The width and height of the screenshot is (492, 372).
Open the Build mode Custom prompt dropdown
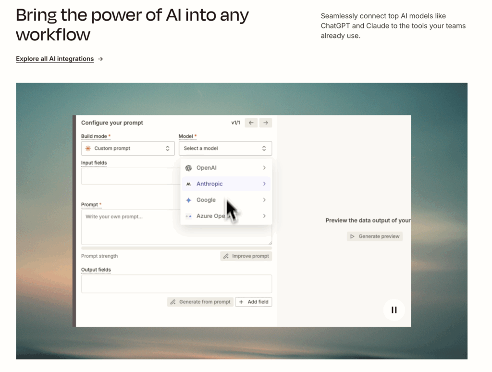[x=128, y=149]
